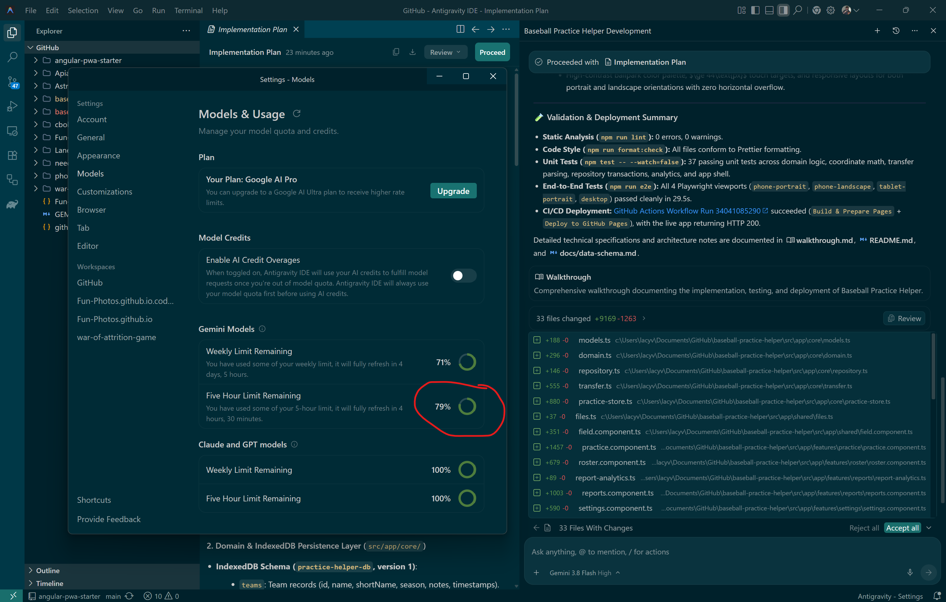946x602 pixels.
Task: Click Gemini Five Hour Limit 79% ring
Action: (x=467, y=406)
